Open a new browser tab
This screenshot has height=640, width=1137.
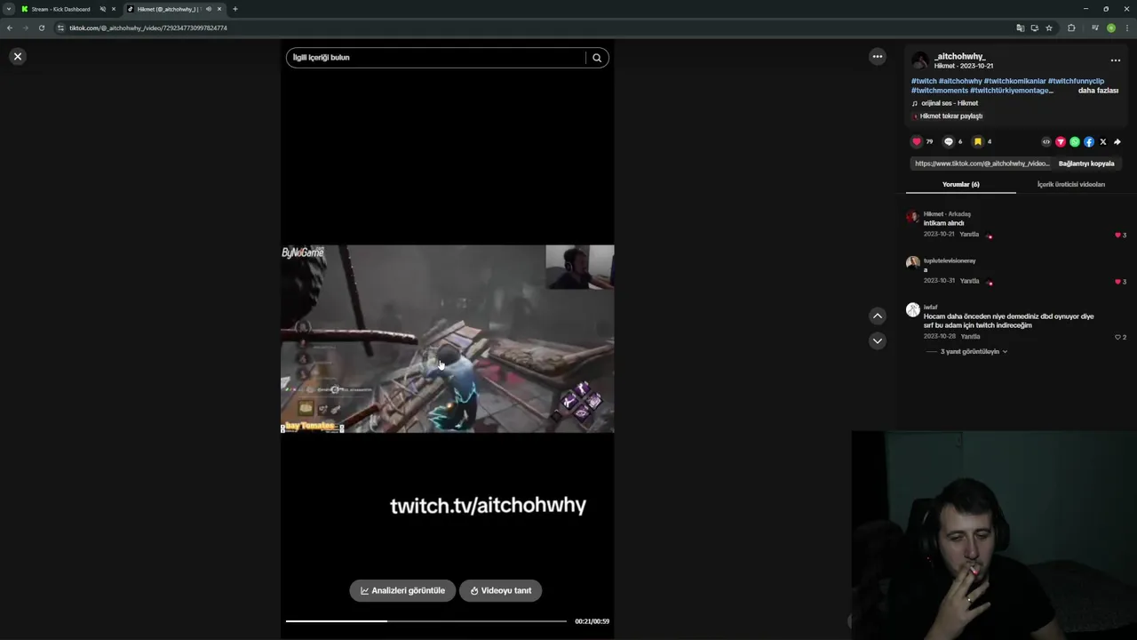click(x=235, y=9)
